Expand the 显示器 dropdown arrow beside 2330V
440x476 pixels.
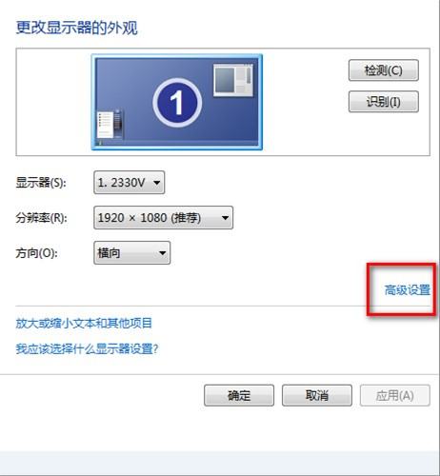click(157, 183)
